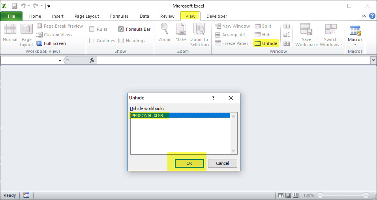Open Customize Quick Access Toolbar dropdown
This screenshot has height=200, width=377.
point(49,6)
